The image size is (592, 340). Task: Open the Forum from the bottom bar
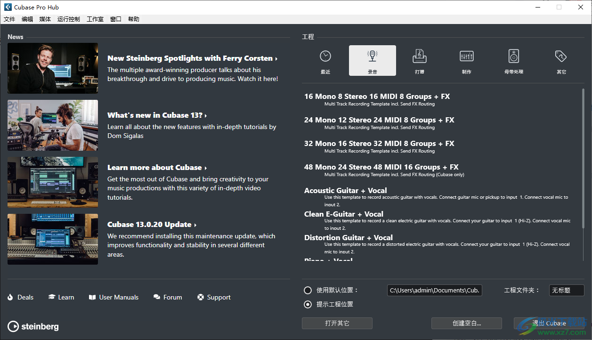point(168,297)
